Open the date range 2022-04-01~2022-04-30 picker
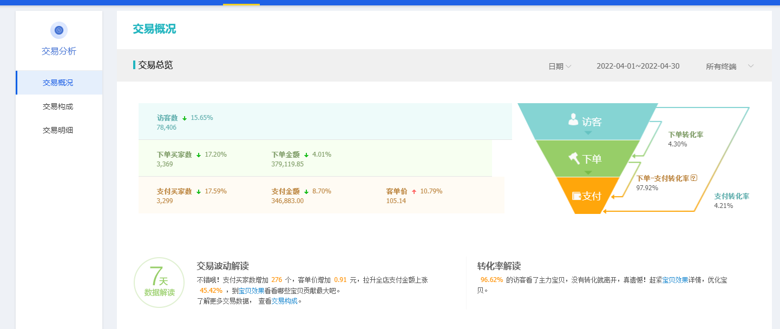This screenshot has width=780, height=329. [638, 66]
